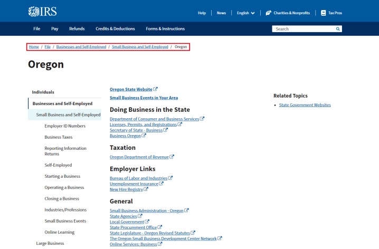Open Employer ID Numbers in sidebar
Screen dimensions: 379x249
(x=65, y=126)
